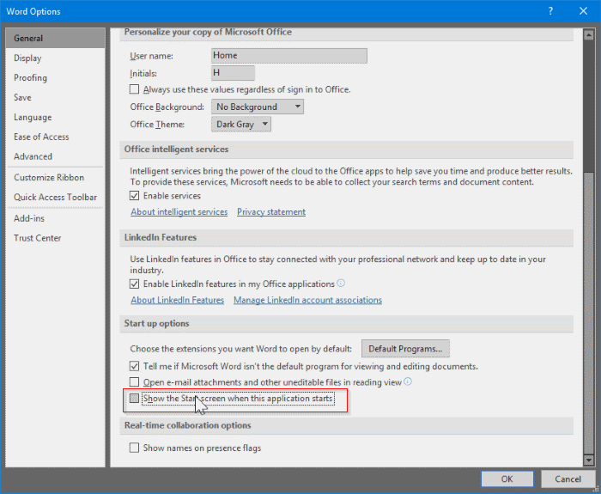601x494 pixels.
Task: Click the User name text field
Action: click(289, 56)
